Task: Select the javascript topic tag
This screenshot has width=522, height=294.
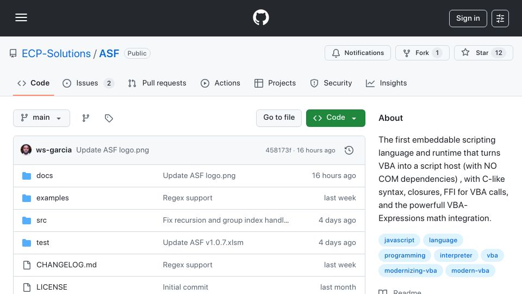Action: 399,240
